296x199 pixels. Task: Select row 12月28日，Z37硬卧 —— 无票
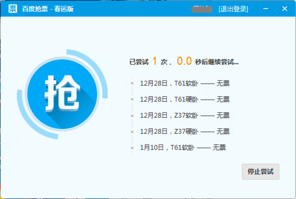pyautogui.click(x=185, y=131)
